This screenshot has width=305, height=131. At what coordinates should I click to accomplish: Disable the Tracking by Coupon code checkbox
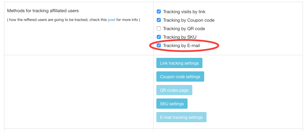[x=159, y=20]
